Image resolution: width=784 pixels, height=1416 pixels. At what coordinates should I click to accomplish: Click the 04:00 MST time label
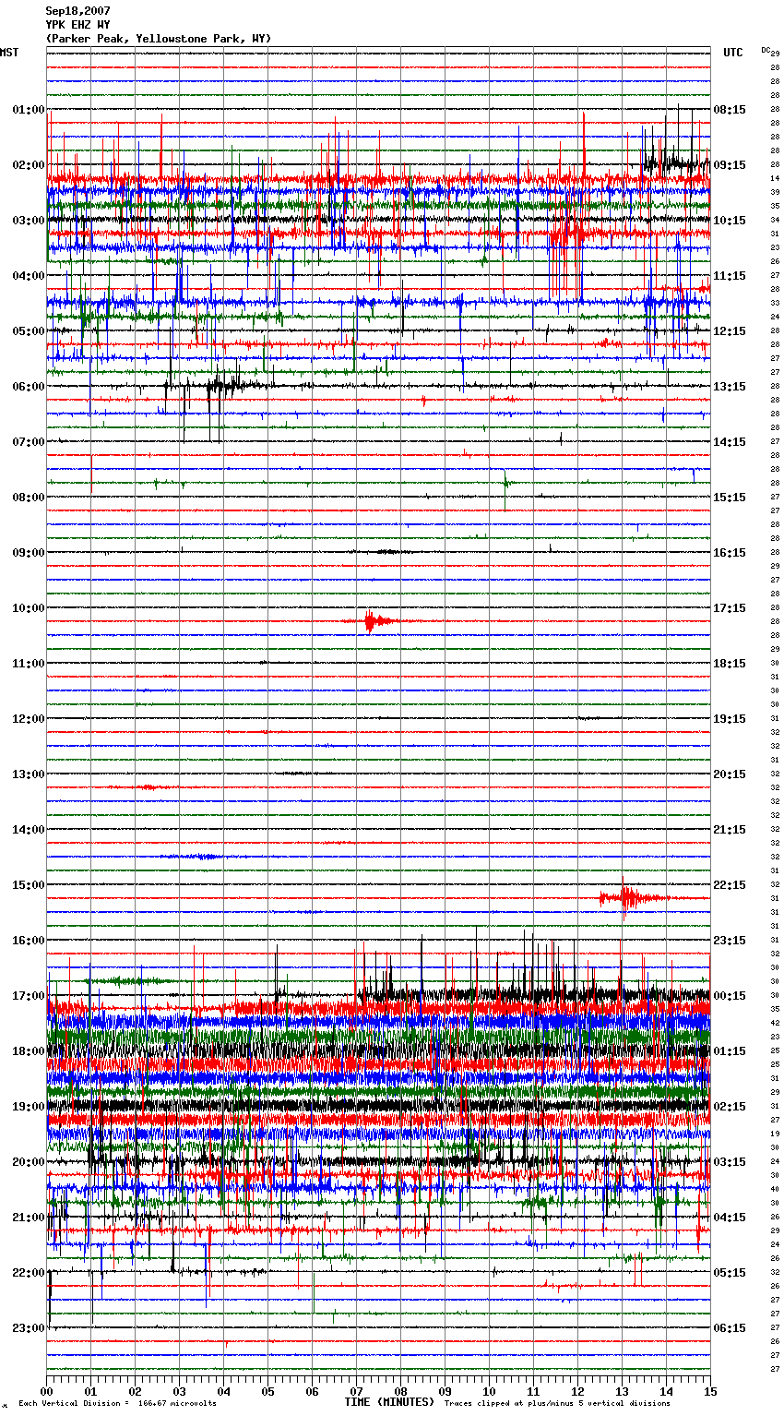point(29,276)
